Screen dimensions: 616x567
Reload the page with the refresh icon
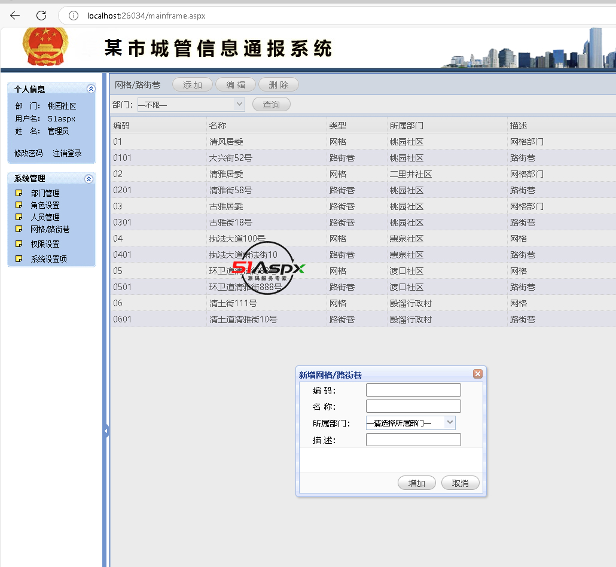pyautogui.click(x=41, y=16)
